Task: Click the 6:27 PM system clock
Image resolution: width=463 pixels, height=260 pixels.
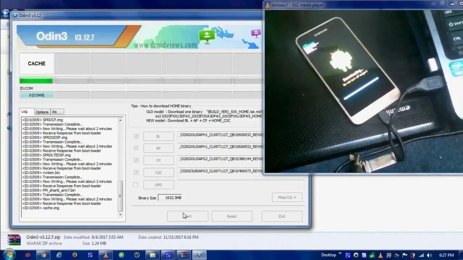Action: point(446,255)
